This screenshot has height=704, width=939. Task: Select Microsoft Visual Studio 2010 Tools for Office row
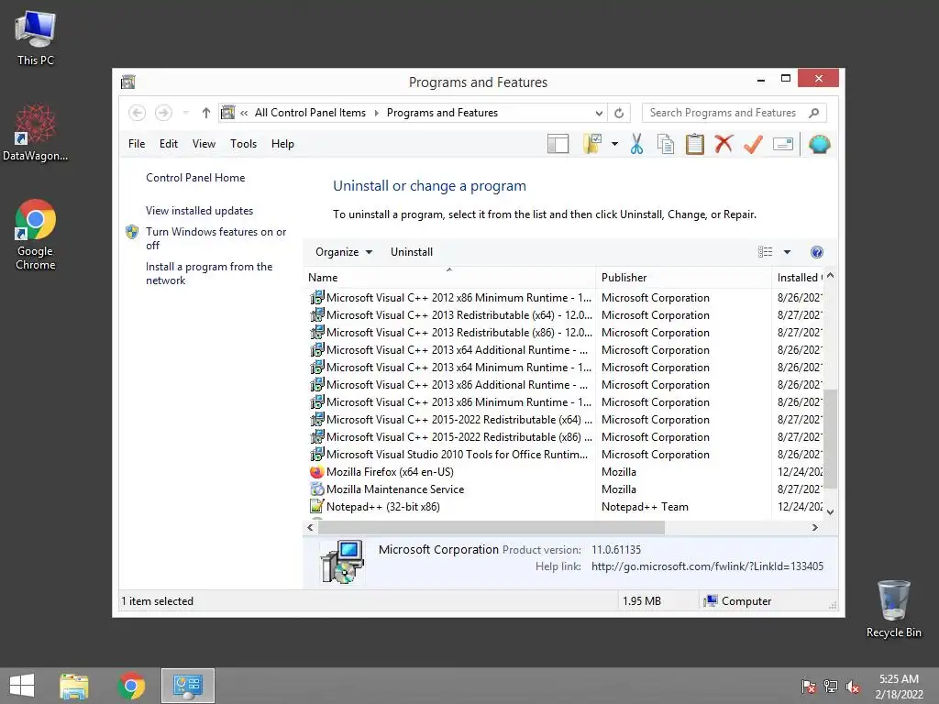pyautogui.click(x=565, y=455)
